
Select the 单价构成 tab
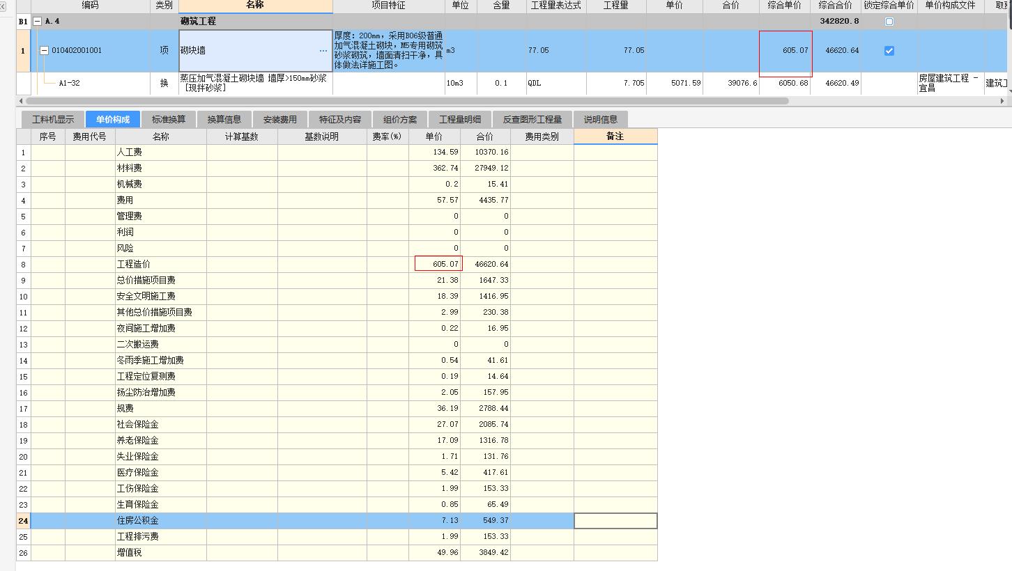point(113,120)
